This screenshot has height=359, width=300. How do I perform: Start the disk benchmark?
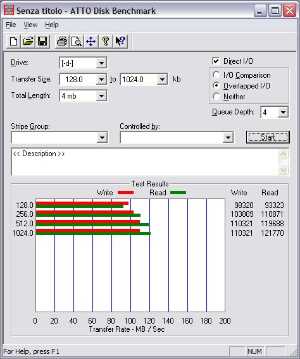pyautogui.click(x=268, y=137)
